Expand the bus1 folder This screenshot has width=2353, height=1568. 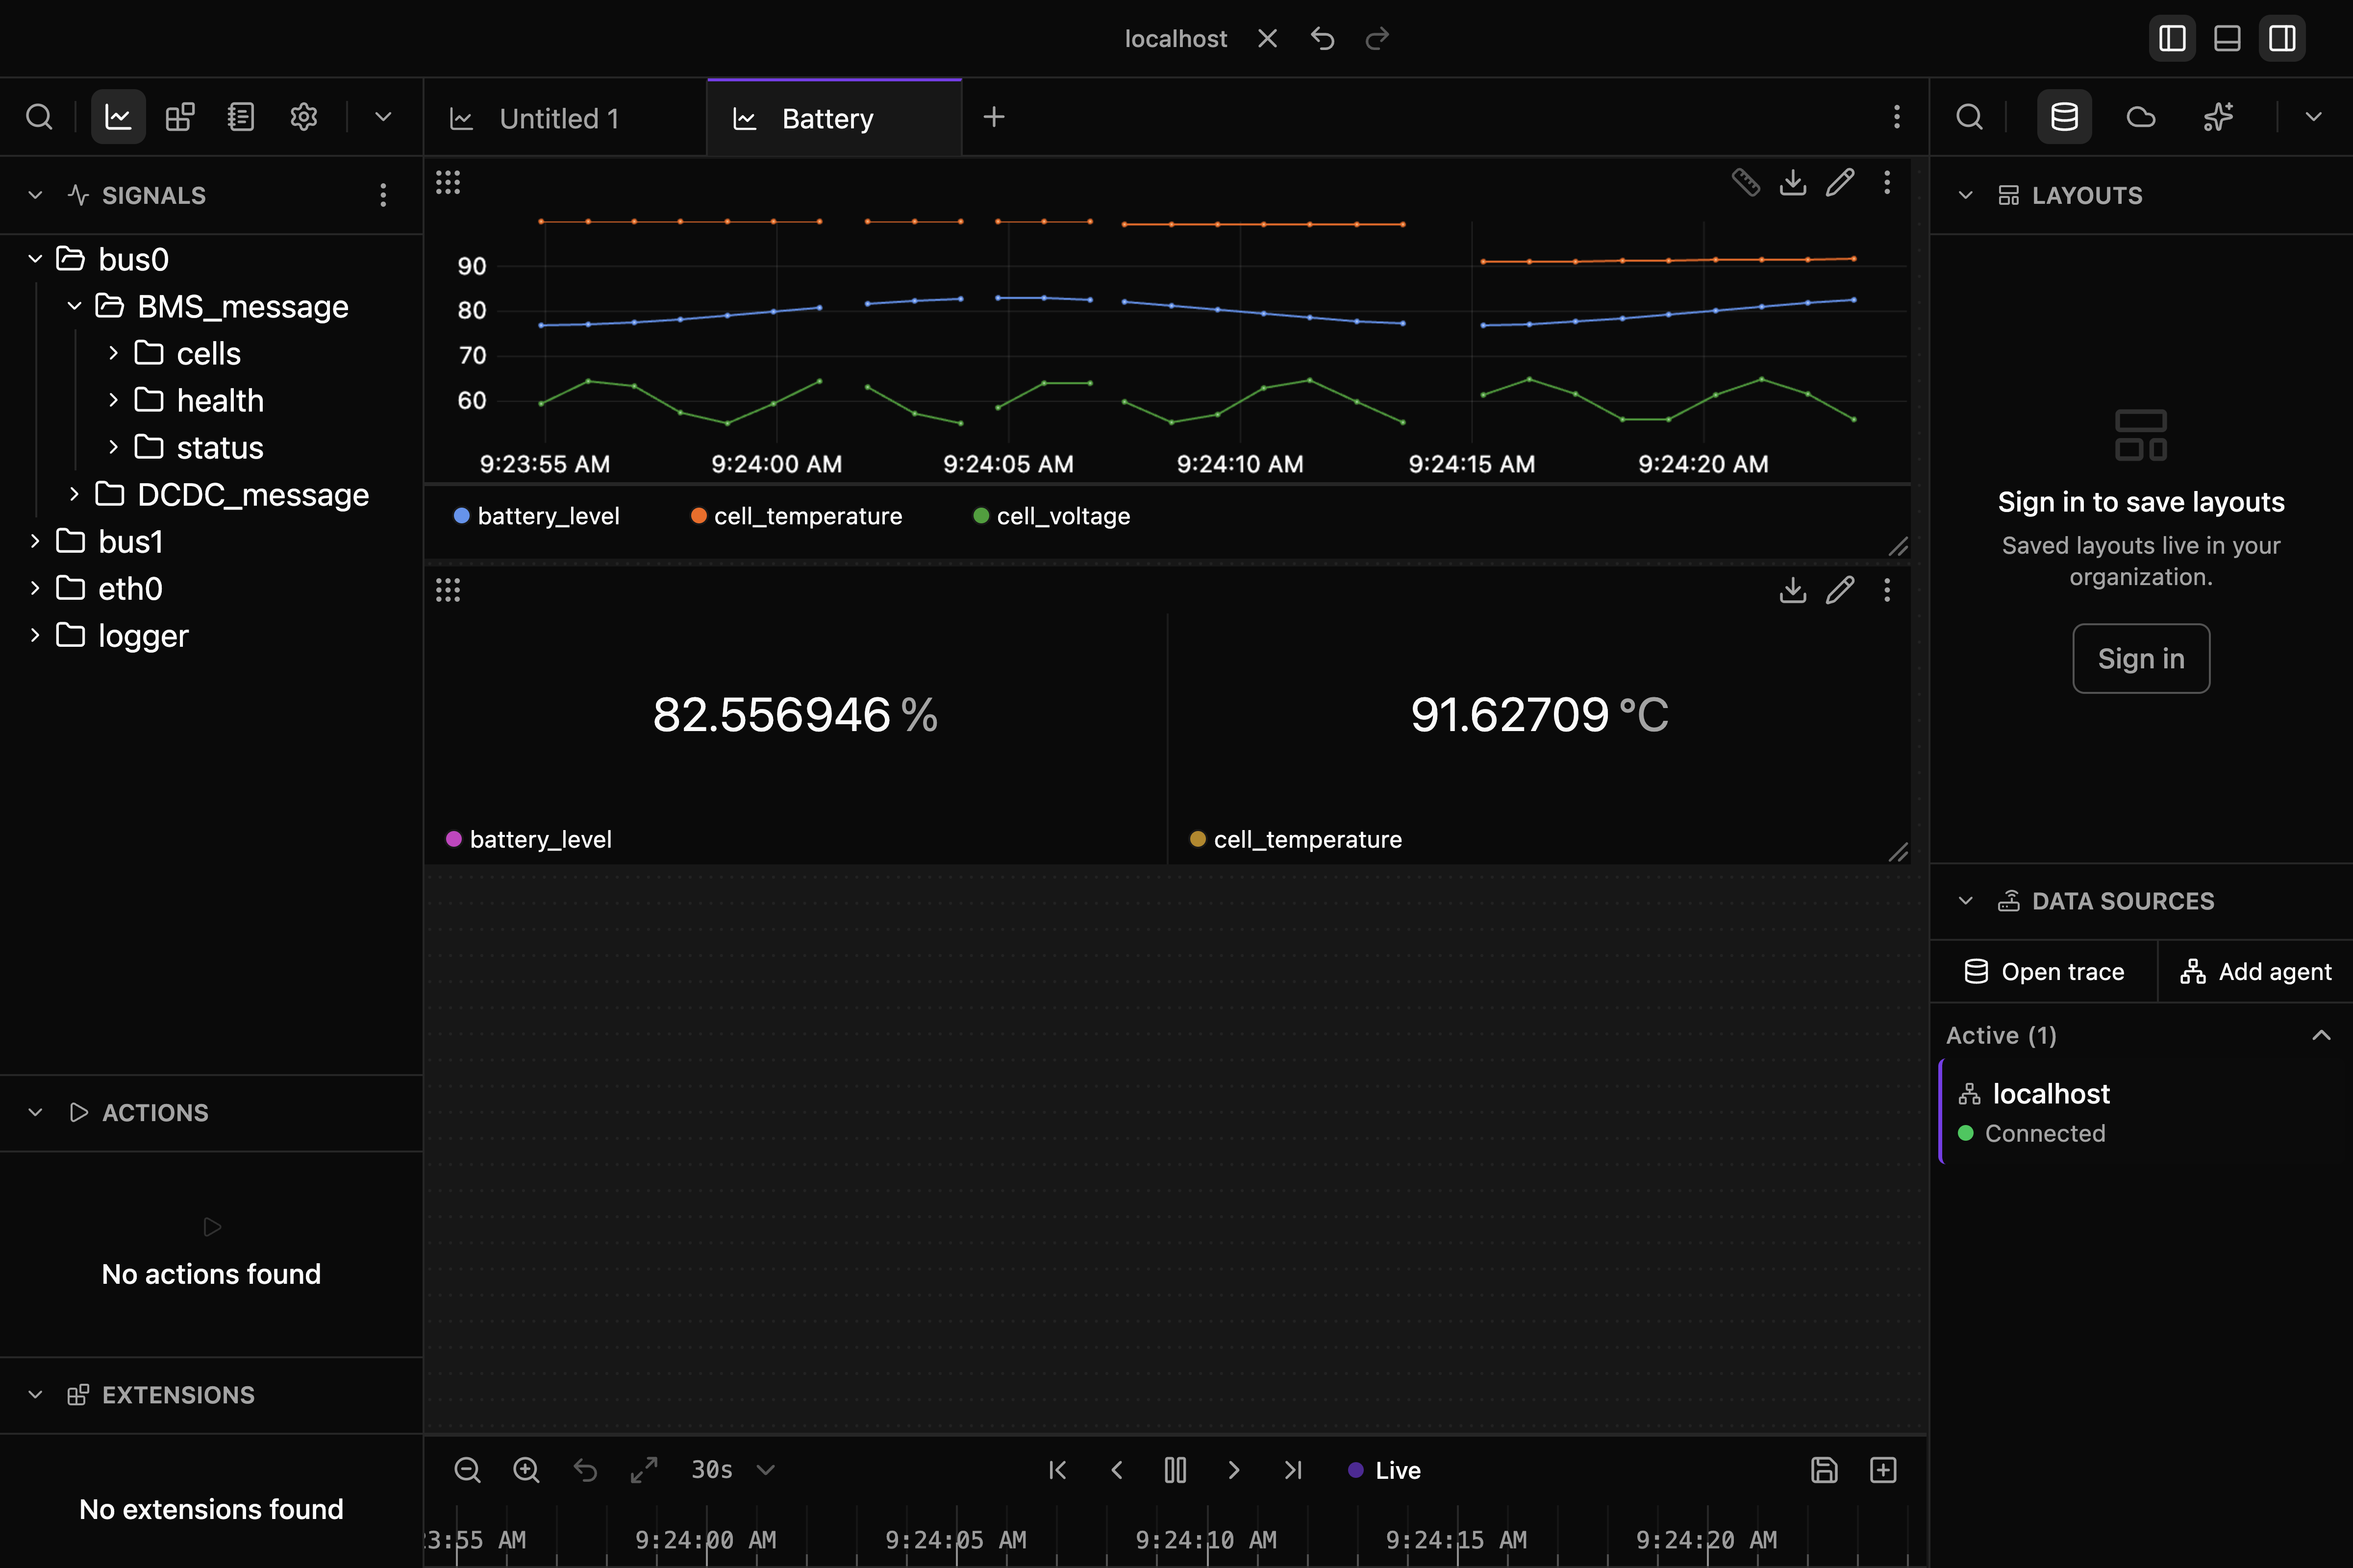[x=36, y=541]
